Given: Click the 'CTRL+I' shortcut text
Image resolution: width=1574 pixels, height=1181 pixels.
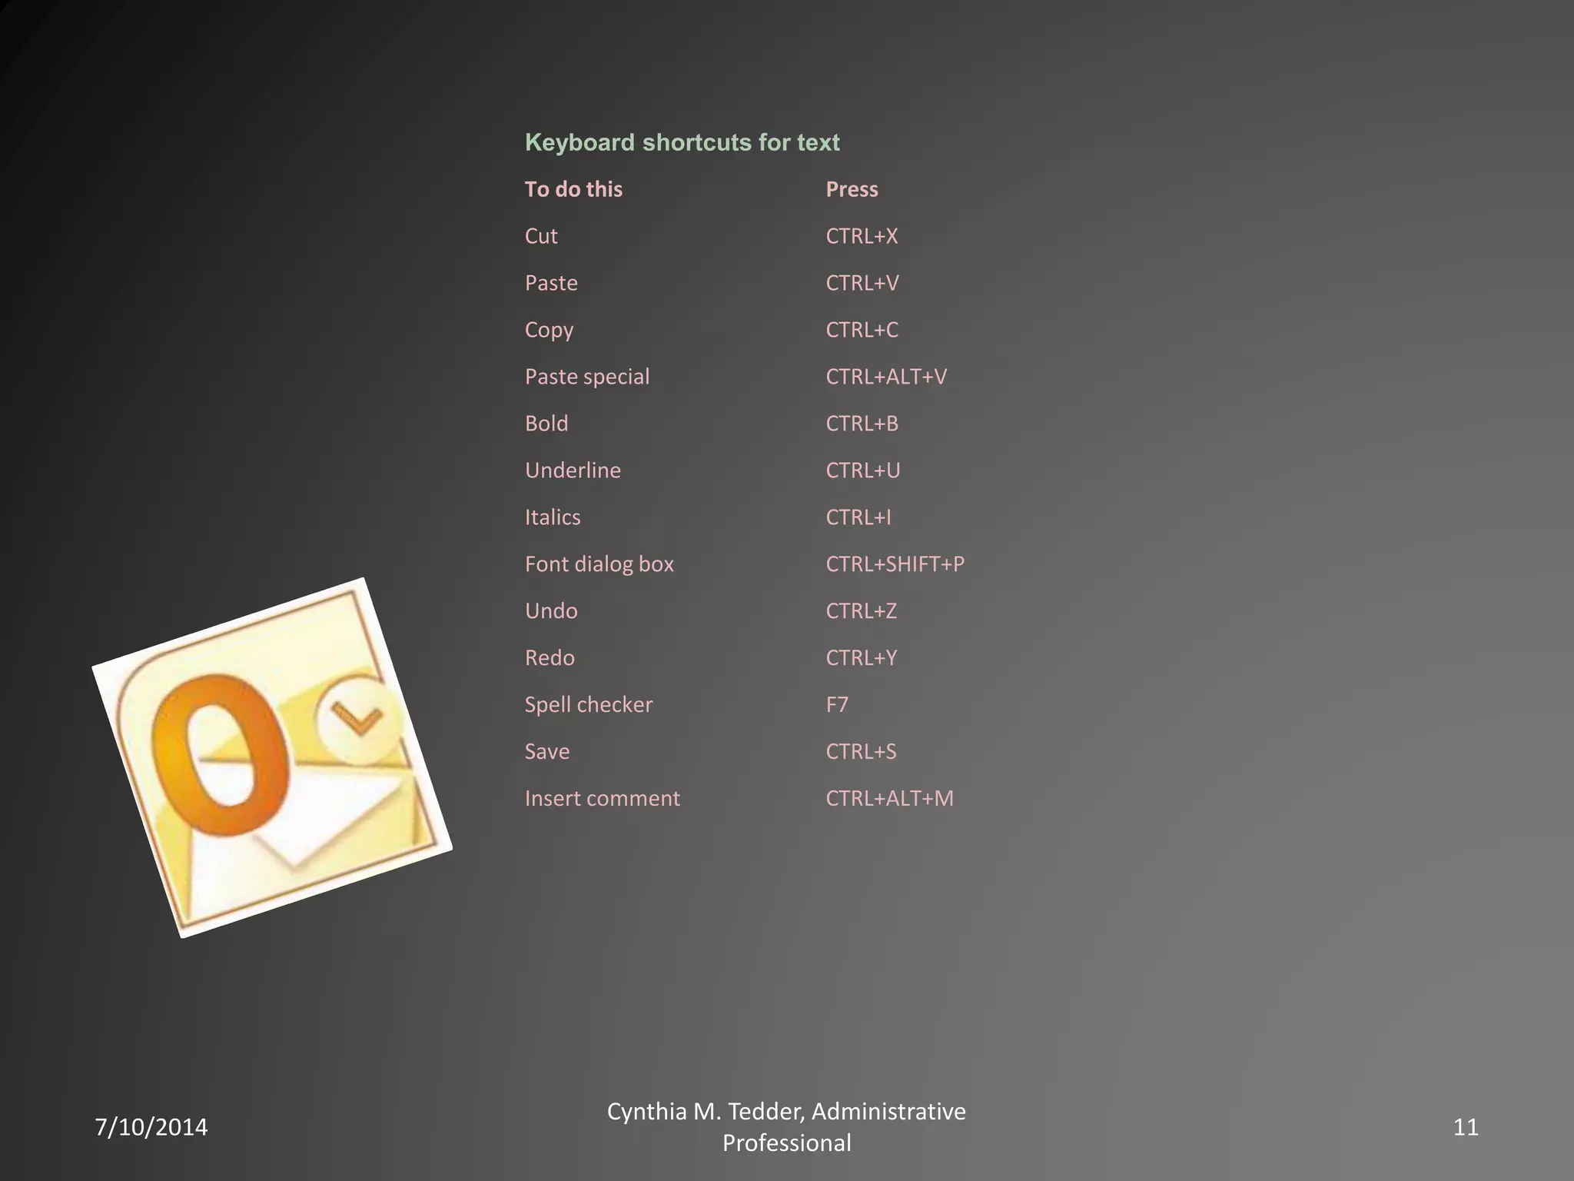Looking at the screenshot, I should (x=858, y=517).
